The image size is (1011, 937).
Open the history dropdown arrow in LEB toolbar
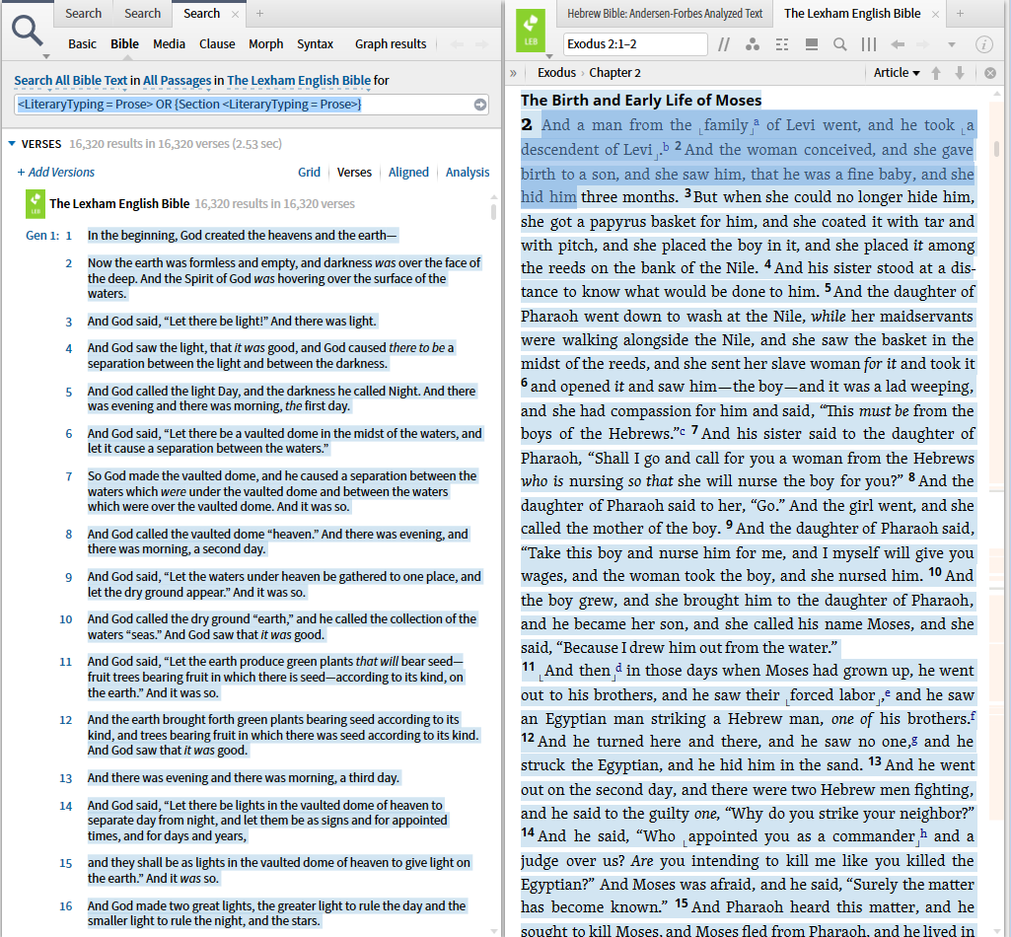(952, 44)
